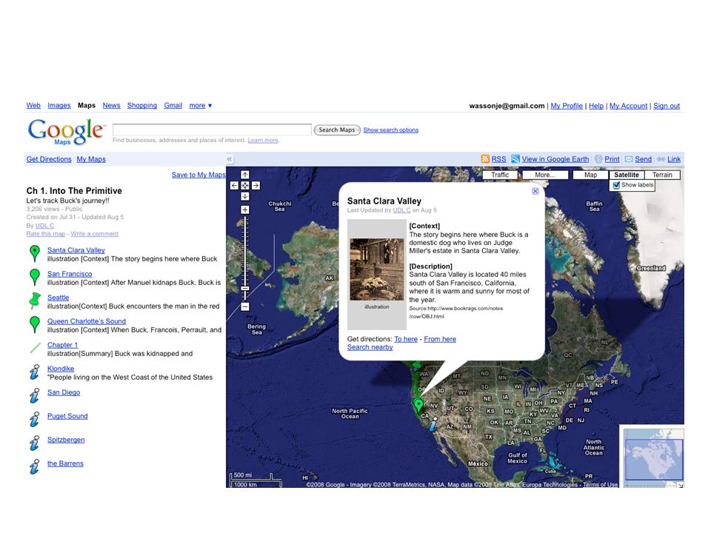
Task: Click 'To here' directions link
Action: click(406, 339)
